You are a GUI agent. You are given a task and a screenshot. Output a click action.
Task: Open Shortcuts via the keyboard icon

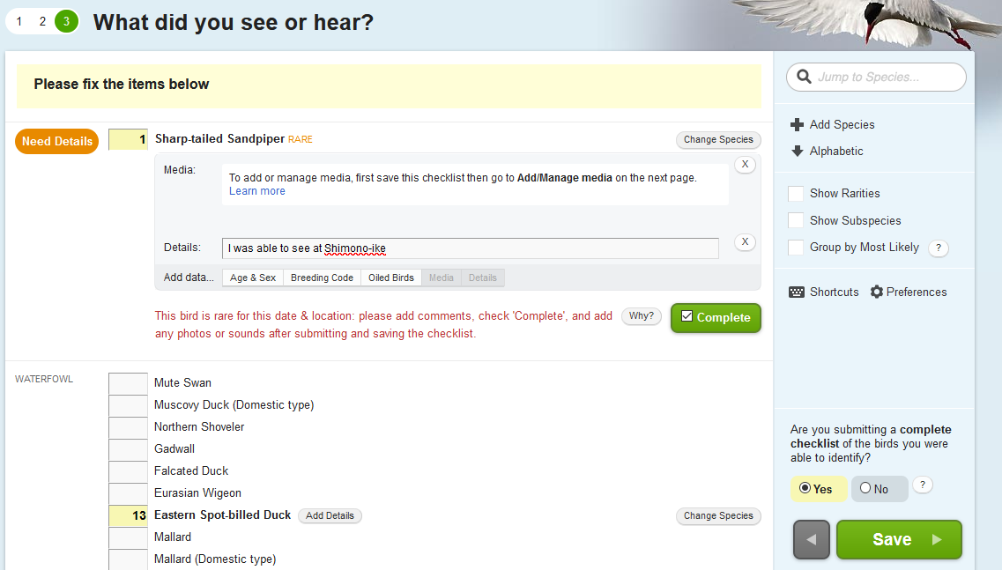797,292
